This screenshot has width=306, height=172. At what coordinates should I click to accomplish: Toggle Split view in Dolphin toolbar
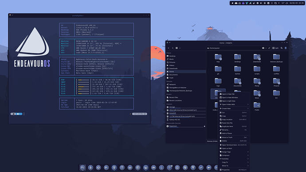pos(275,48)
